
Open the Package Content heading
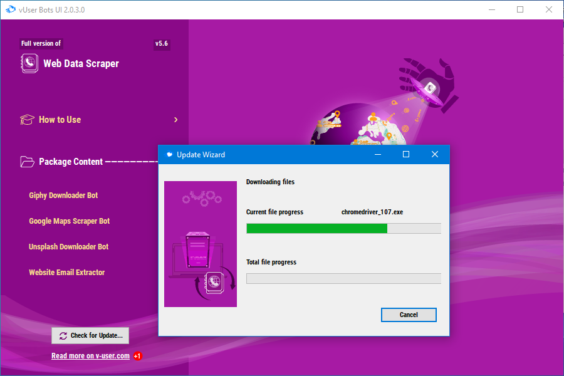tap(71, 162)
